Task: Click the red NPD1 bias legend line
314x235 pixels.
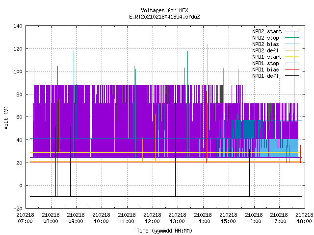Action: click(292, 70)
